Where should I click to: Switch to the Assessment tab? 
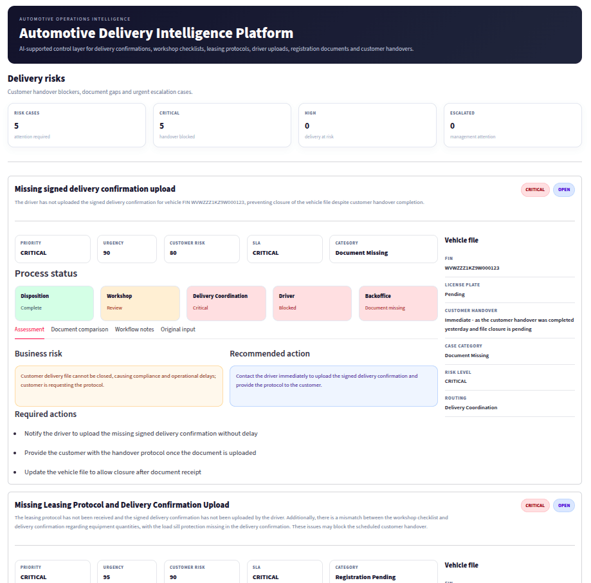click(x=30, y=329)
